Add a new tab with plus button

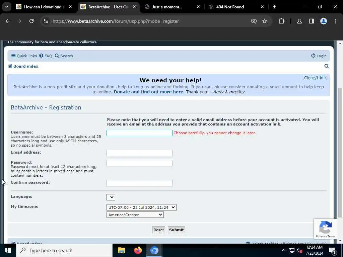[274, 7]
